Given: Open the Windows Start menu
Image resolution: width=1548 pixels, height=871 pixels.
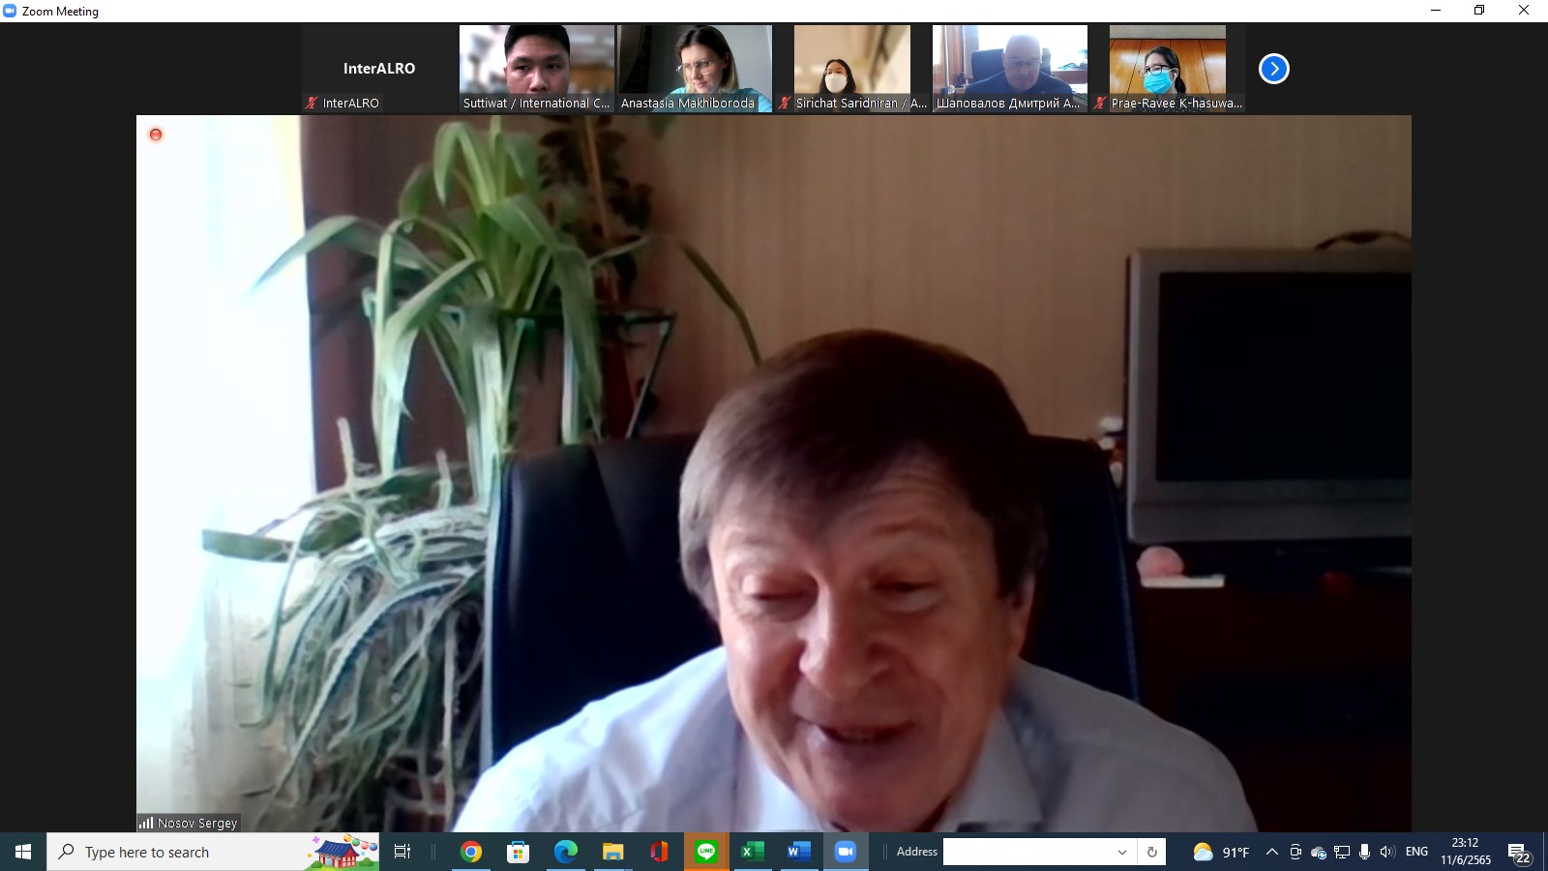Looking at the screenshot, I should [23, 852].
